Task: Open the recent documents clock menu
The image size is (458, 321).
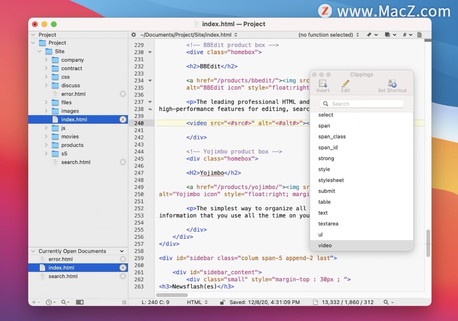Action: click(50, 302)
